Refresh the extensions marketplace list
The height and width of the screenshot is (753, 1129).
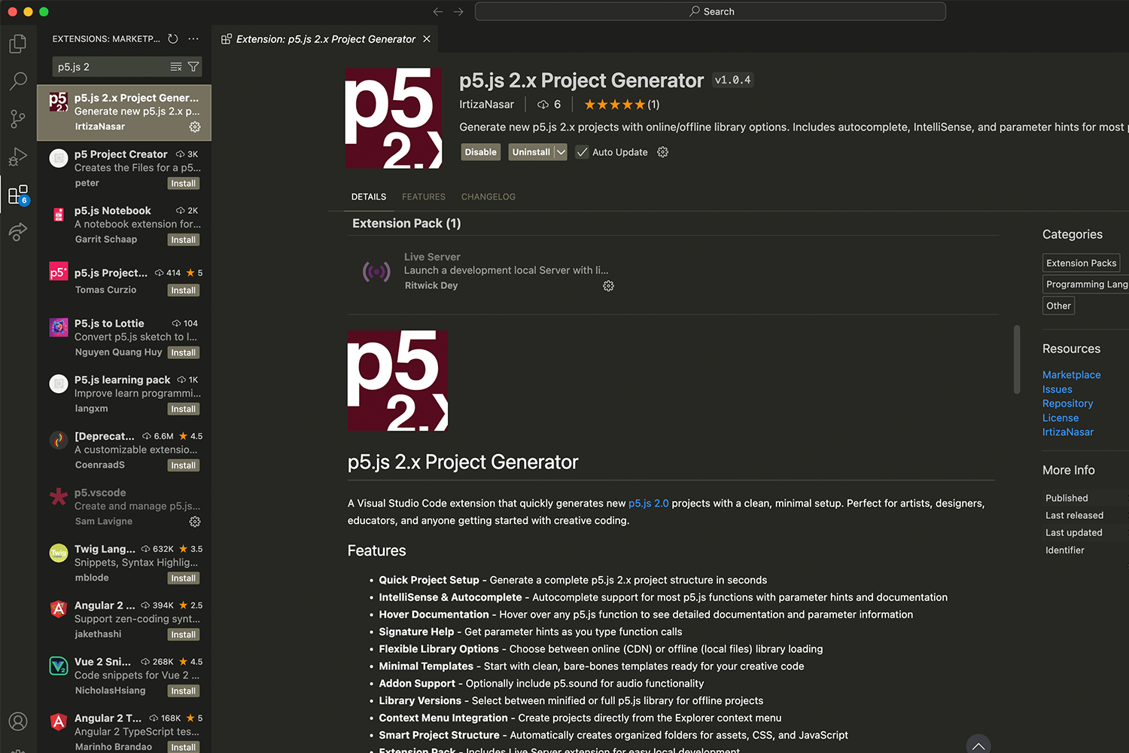[x=172, y=38]
